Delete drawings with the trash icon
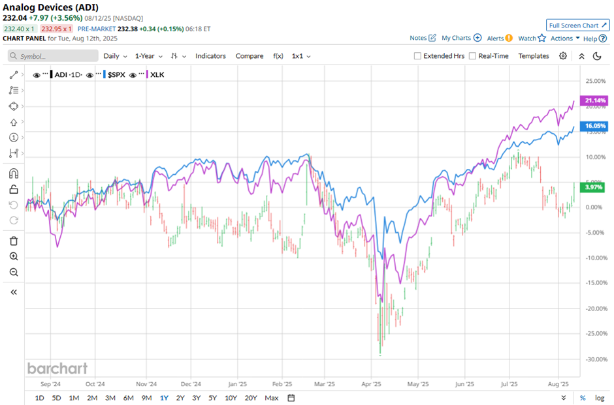The height and width of the screenshot is (405, 614). pyautogui.click(x=14, y=241)
